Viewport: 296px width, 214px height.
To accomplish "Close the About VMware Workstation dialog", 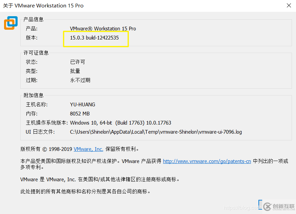I will 289,5.
